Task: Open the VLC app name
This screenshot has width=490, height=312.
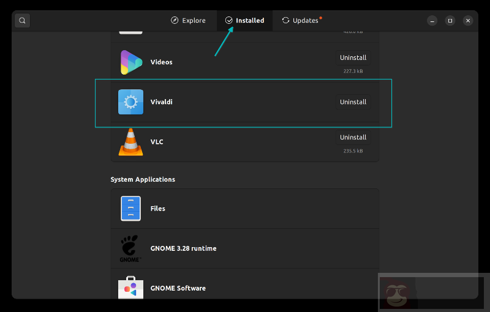Action: click(x=157, y=142)
